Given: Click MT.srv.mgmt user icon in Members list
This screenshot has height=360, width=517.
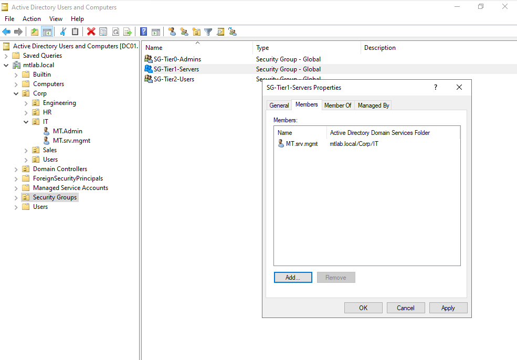Looking at the screenshot, I should [x=281, y=143].
